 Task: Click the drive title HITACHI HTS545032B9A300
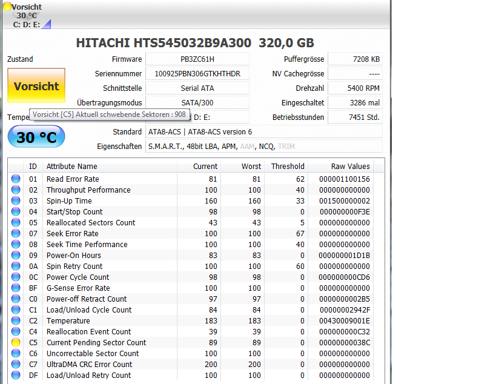pos(164,43)
